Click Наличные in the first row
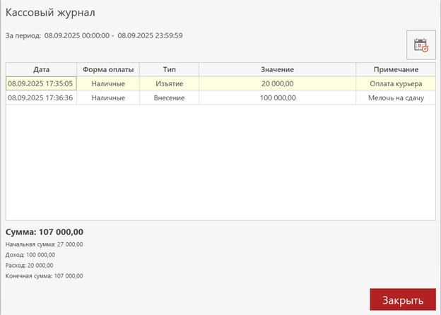 108,83
